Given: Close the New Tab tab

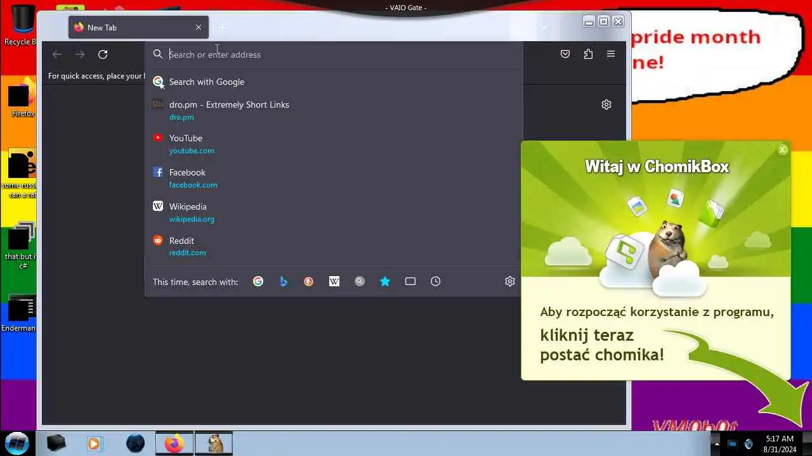Looking at the screenshot, I should click(x=199, y=27).
